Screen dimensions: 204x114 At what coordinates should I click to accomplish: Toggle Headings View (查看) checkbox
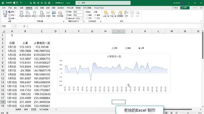coord(95,15)
